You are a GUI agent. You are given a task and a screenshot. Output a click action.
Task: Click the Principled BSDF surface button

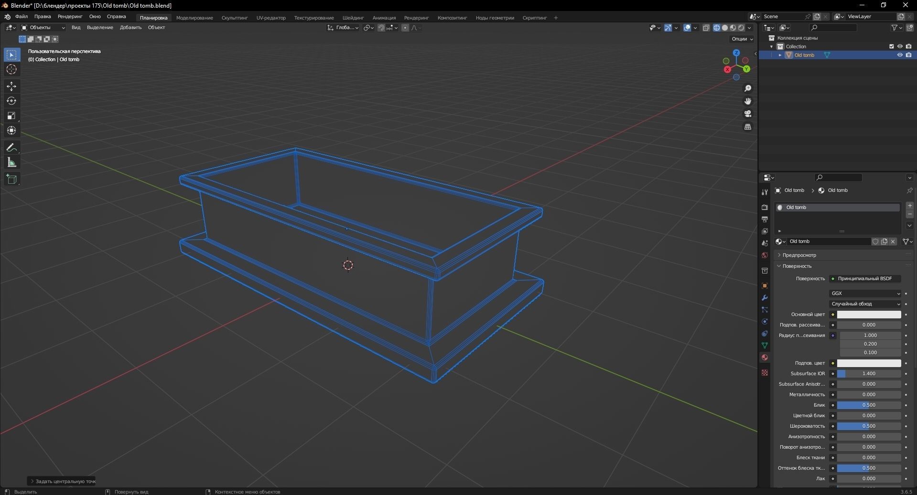[865, 279]
